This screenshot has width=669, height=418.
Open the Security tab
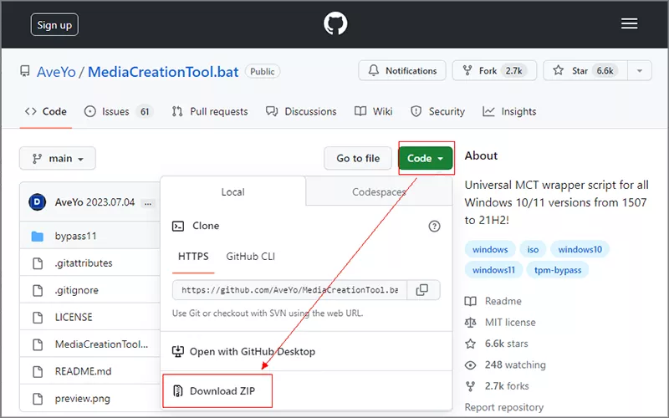[437, 112]
